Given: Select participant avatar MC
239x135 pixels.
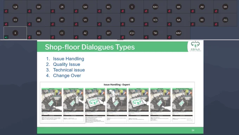Looking at the screenshot, I should pyautogui.click(x=109, y=7).
